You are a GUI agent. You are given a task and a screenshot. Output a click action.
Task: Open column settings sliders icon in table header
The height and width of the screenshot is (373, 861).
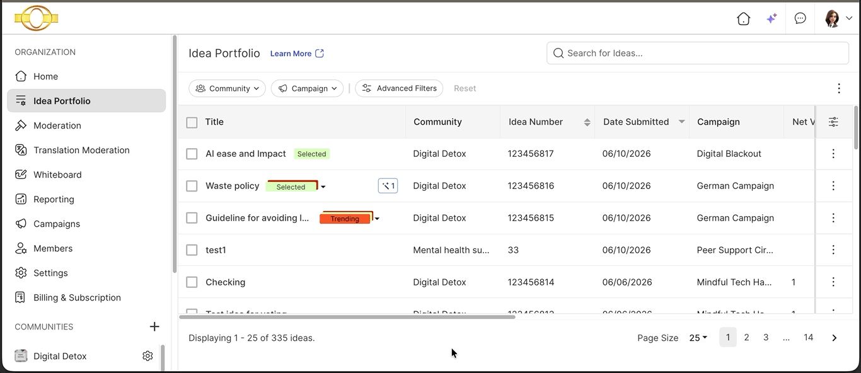[833, 122]
